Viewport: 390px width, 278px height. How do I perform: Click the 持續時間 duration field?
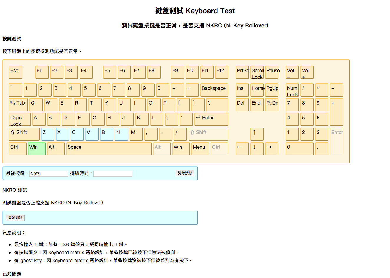tap(113, 173)
